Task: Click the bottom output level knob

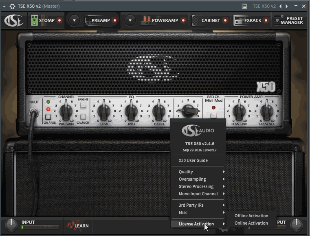Action: coord(296,225)
